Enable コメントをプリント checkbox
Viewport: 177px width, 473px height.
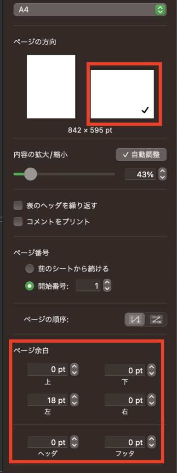pos(18,222)
